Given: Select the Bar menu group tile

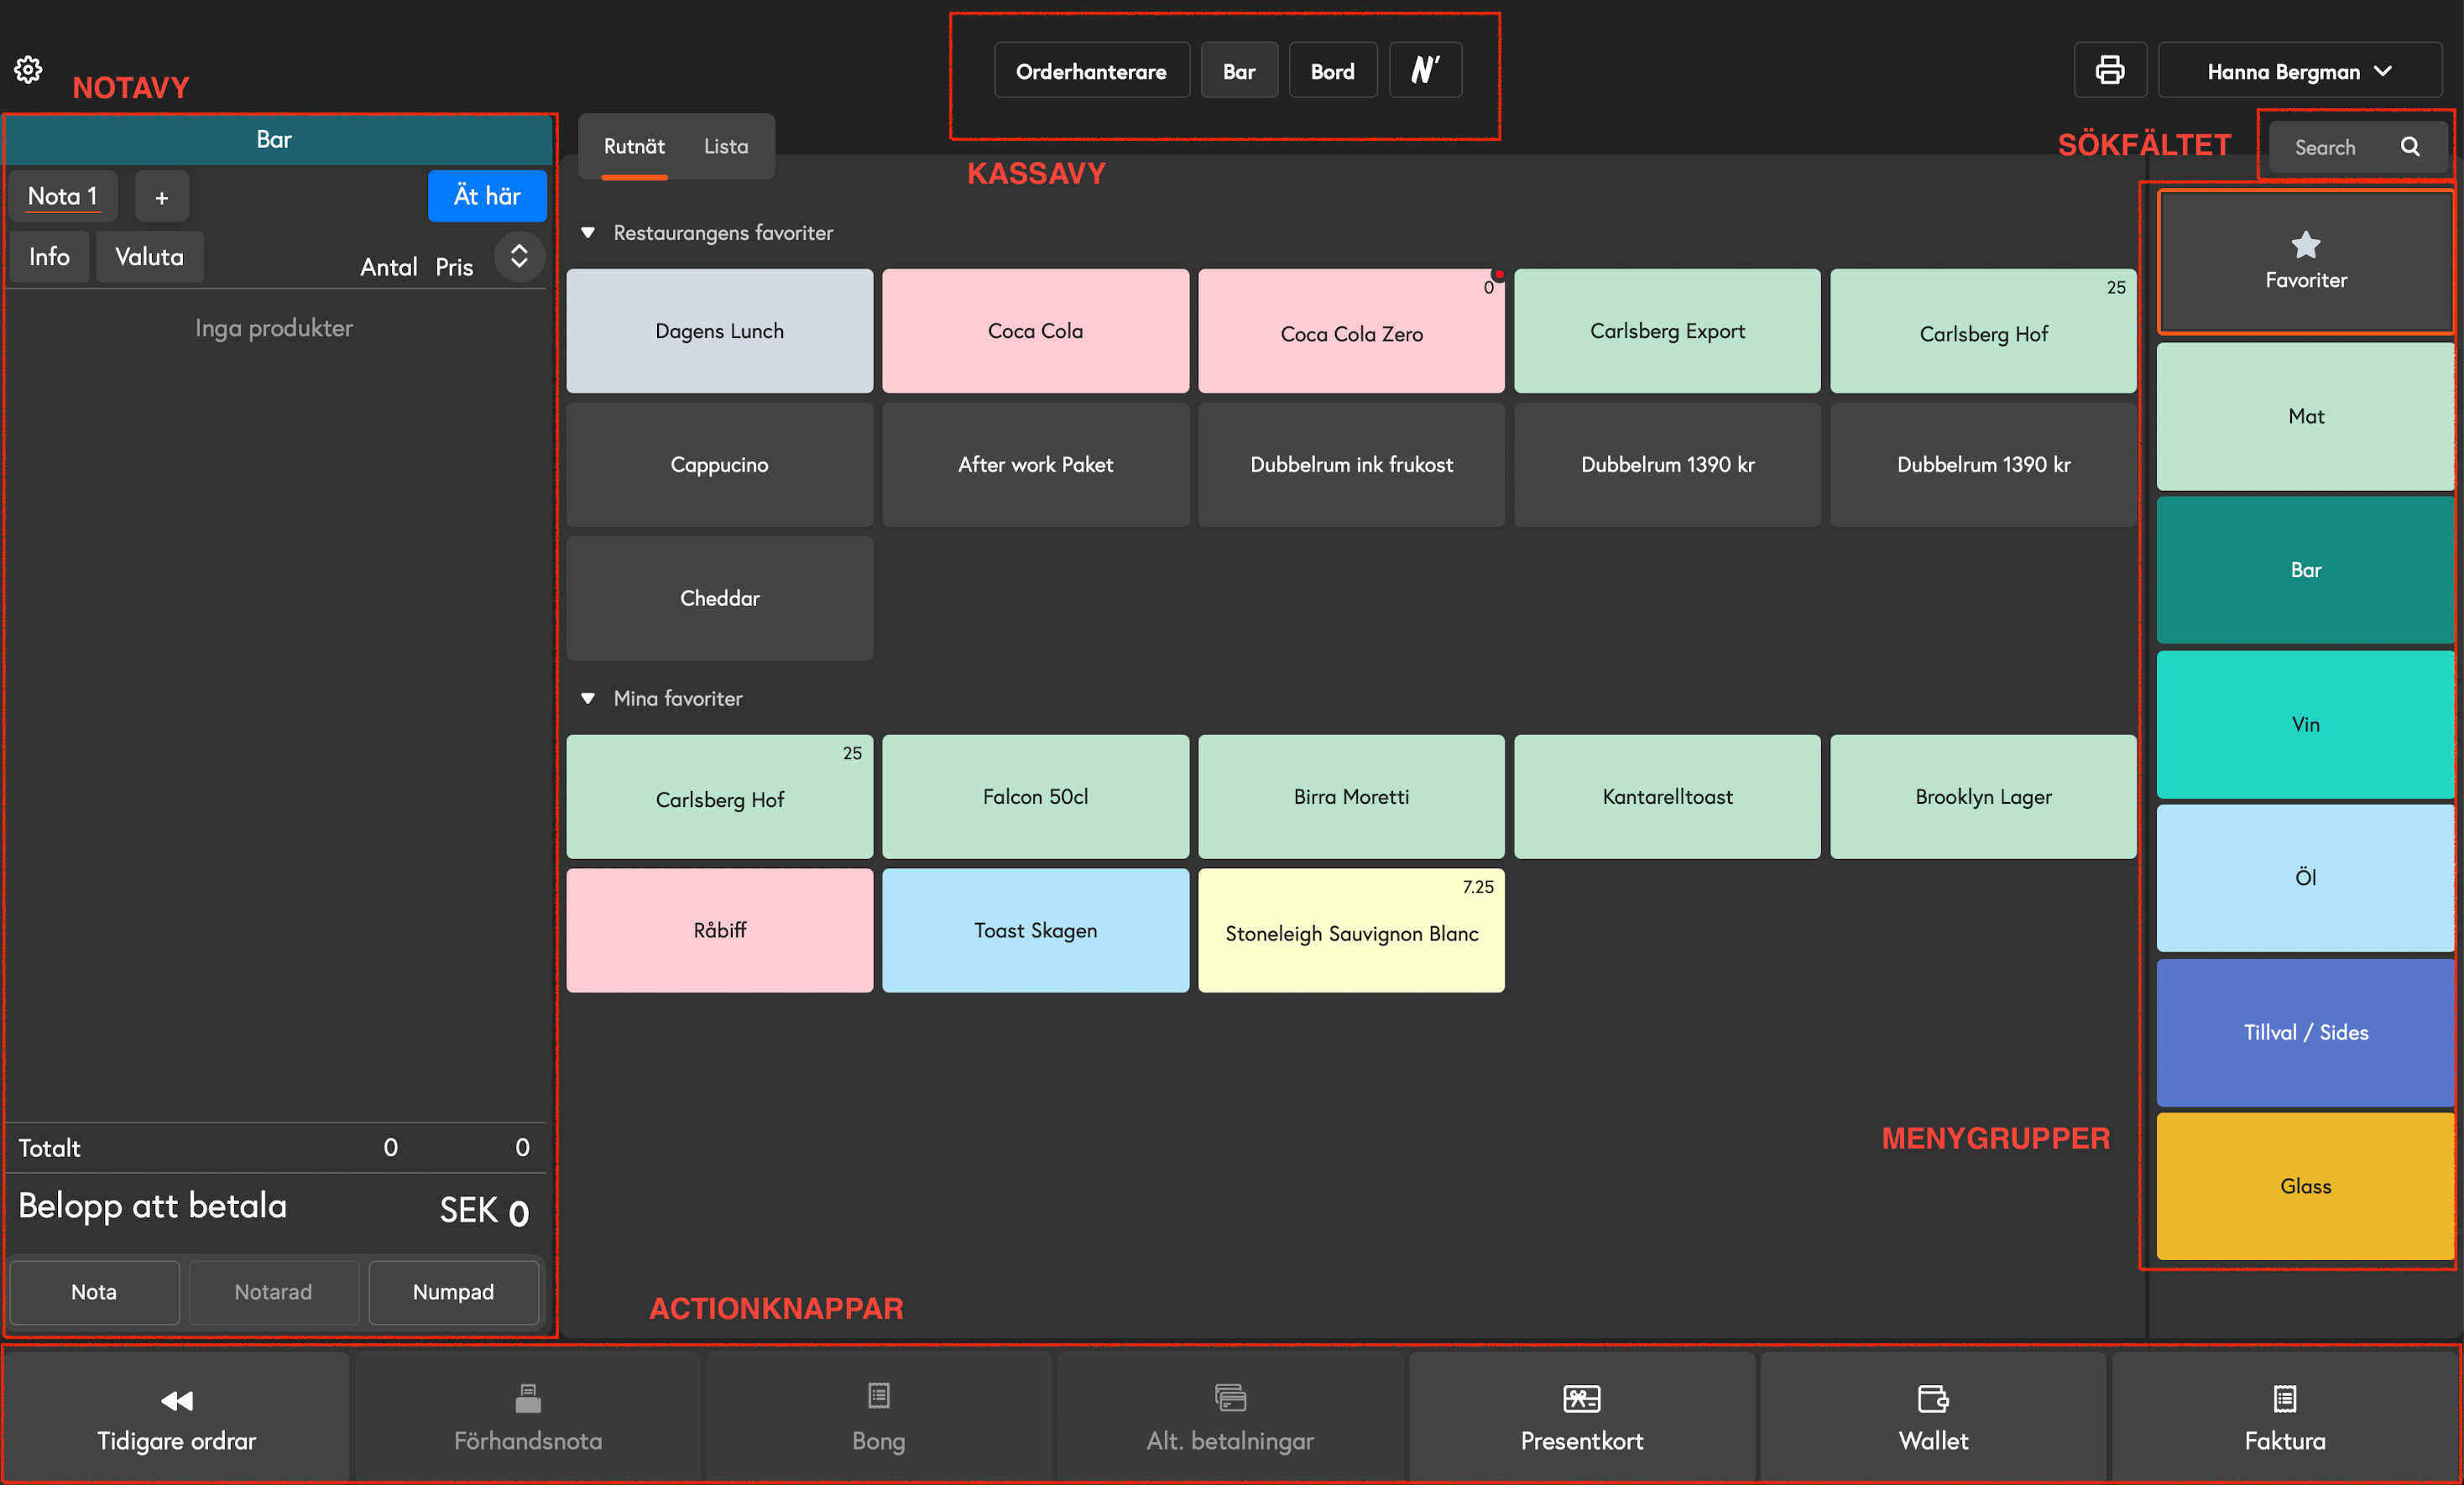Looking at the screenshot, I should tap(2305, 570).
